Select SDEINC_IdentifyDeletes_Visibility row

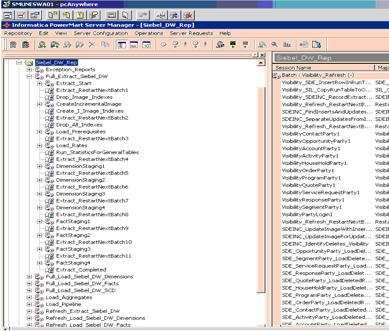(325, 244)
